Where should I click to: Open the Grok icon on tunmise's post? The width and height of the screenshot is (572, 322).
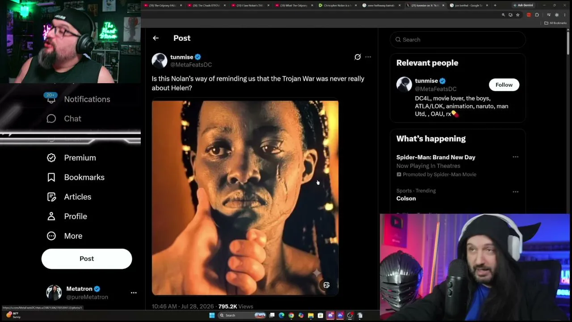(357, 57)
